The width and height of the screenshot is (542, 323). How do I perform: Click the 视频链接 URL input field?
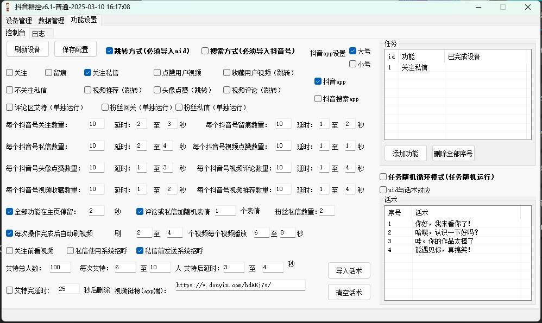tap(240, 284)
